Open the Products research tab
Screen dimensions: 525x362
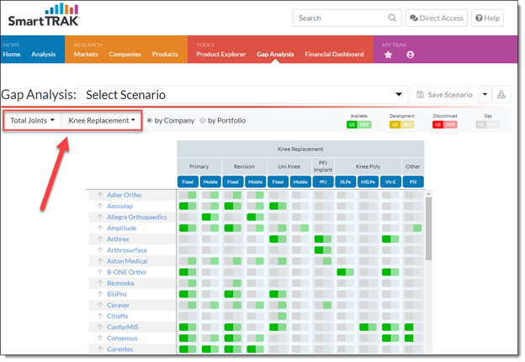165,54
